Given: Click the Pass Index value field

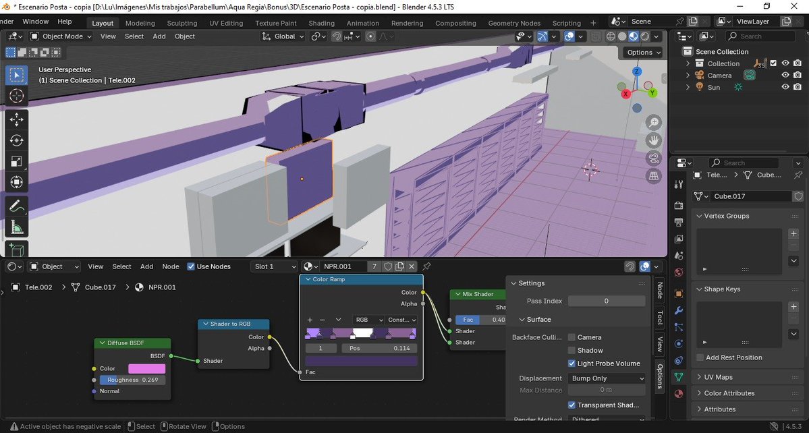Looking at the screenshot, I should [x=606, y=301].
